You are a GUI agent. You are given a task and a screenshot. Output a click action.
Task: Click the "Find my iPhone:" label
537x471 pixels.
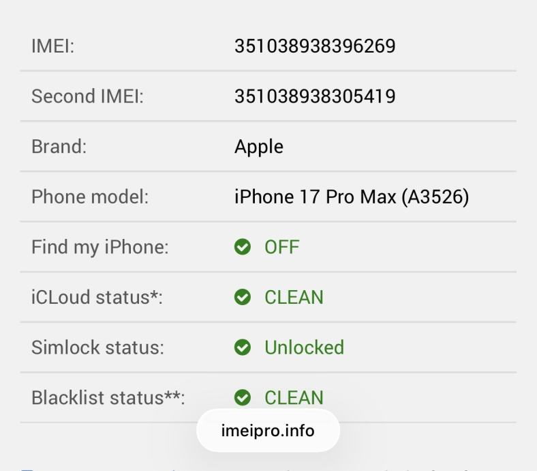99,247
